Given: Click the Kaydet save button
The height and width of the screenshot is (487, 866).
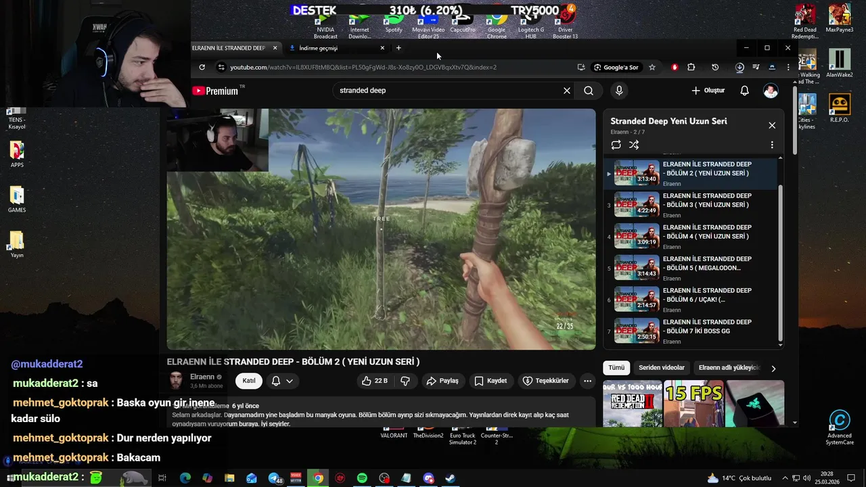Looking at the screenshot, I should (x=491, y=381).
